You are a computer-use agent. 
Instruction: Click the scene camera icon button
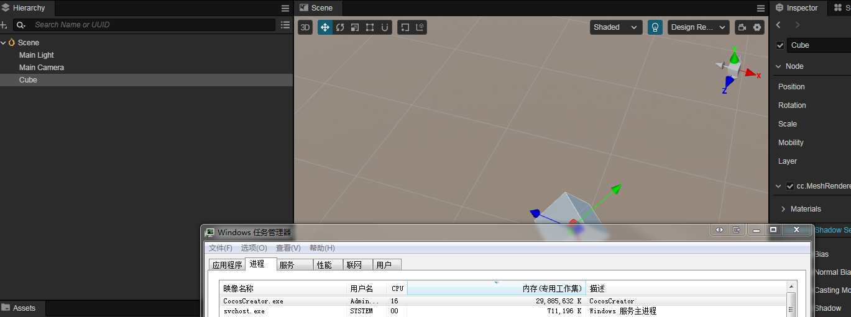click(742, 27)
